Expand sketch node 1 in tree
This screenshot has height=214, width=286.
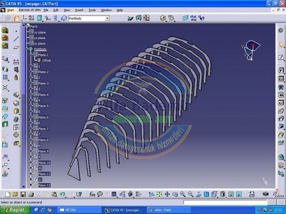[31, 66]
